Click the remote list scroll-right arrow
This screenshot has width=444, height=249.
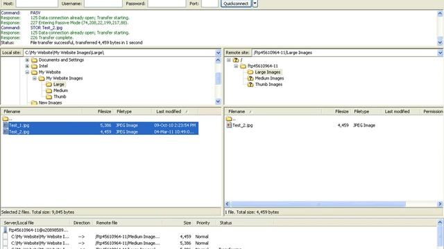pos(440,204)
